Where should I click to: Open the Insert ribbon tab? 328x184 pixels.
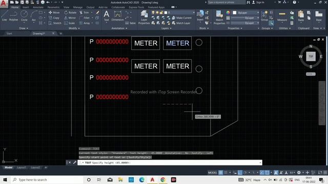pyautogui.click(x=26, y=7)
